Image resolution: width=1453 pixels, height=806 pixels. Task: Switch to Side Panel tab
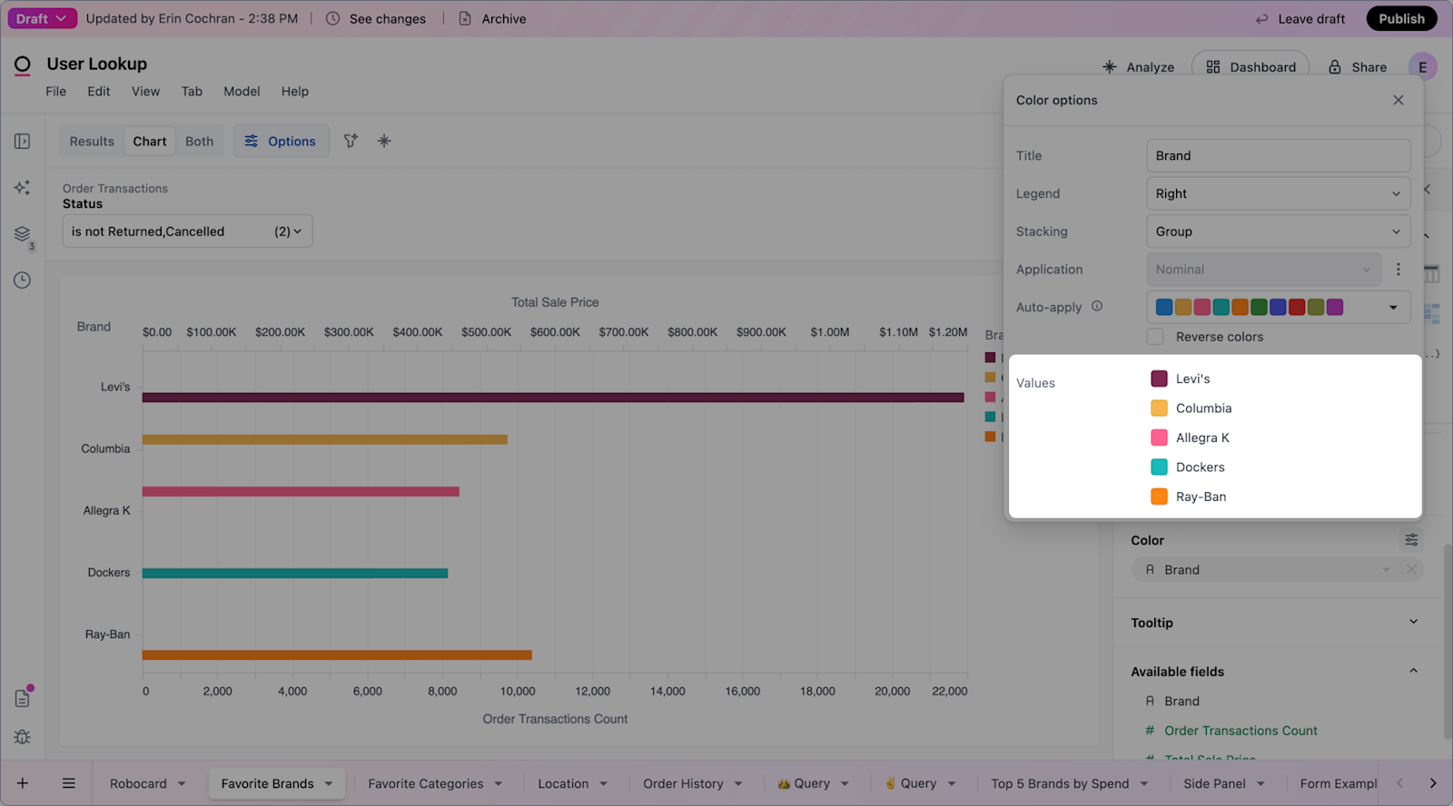[x=1214, y=783]
